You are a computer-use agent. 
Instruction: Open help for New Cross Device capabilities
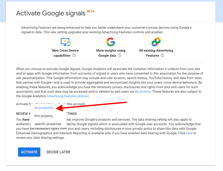tap(74, 55)
